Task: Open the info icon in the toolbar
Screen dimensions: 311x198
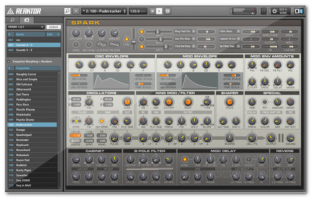Action: click(168, 11)
